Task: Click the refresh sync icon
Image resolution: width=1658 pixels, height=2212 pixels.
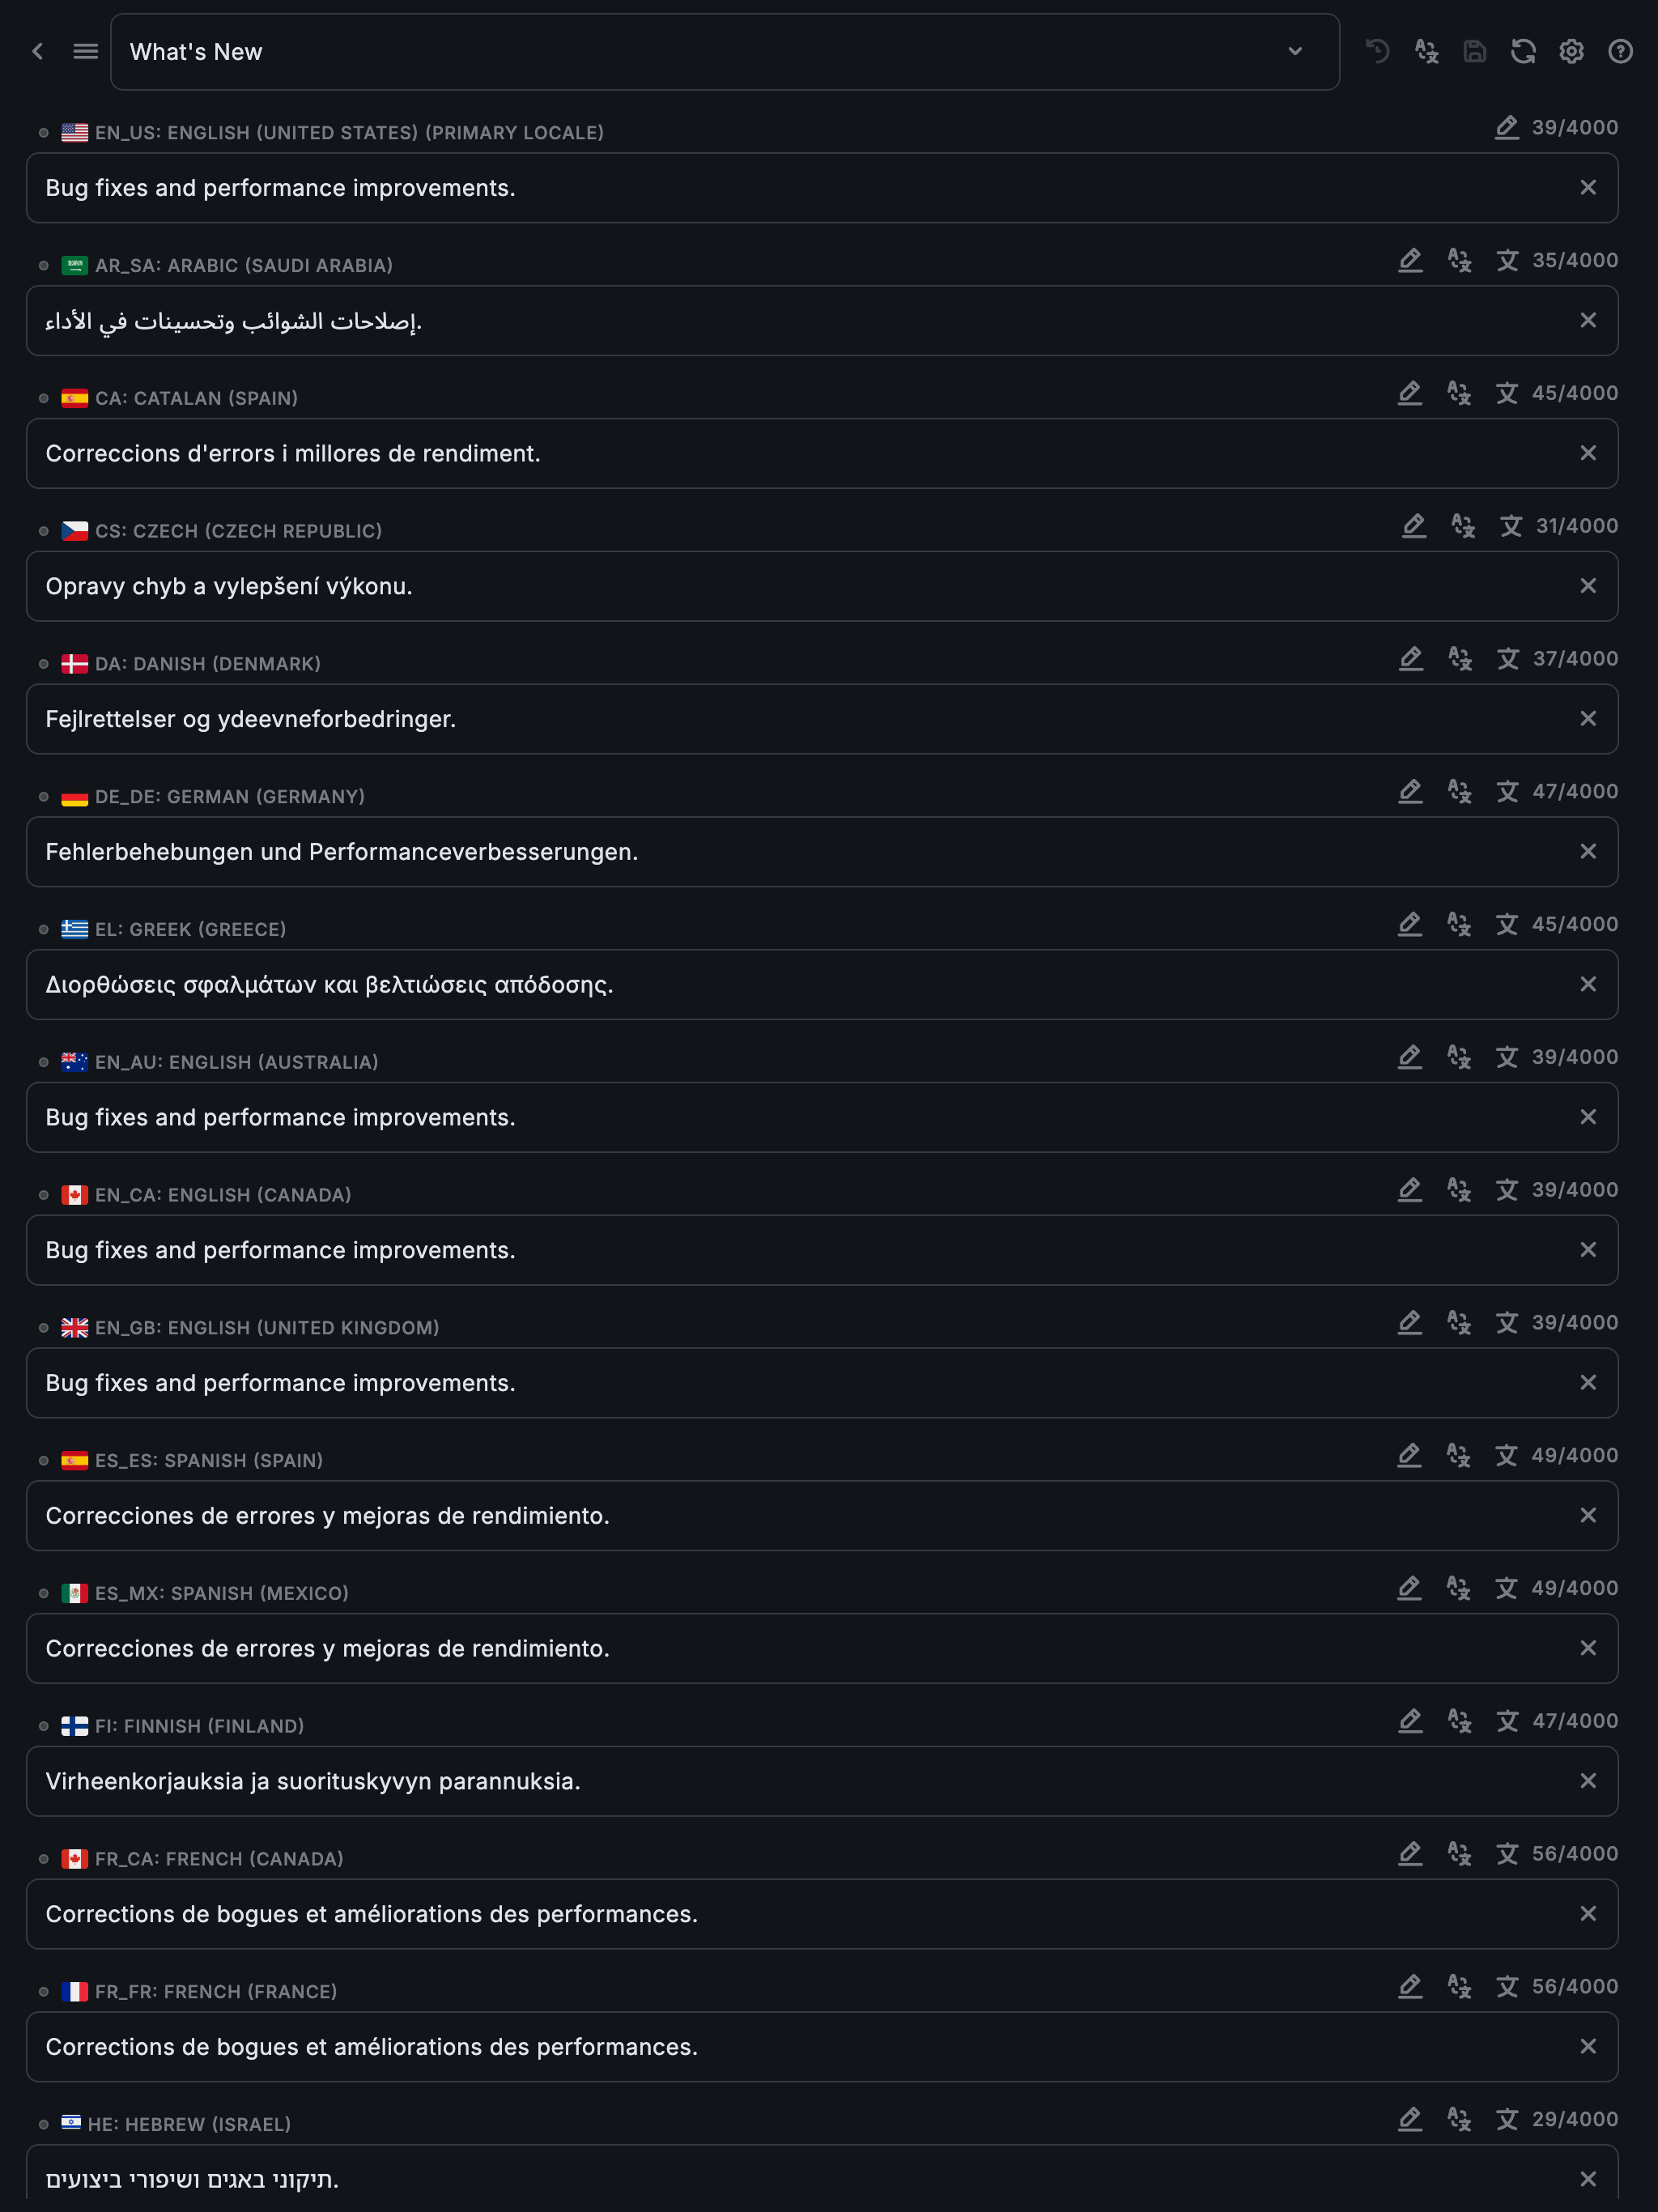Action: (x=1523, y=52)
